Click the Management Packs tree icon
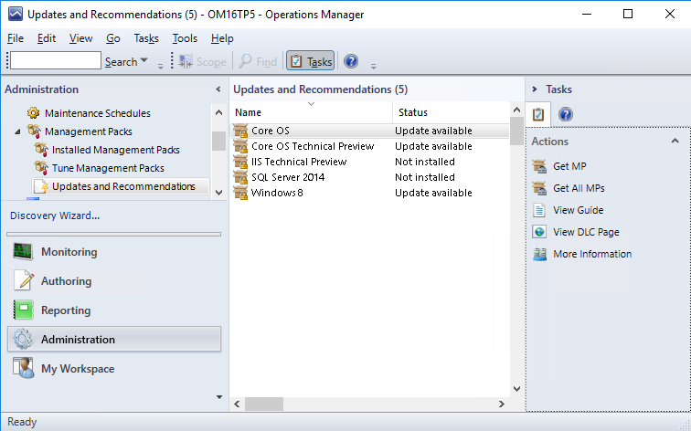 (34, 131)
